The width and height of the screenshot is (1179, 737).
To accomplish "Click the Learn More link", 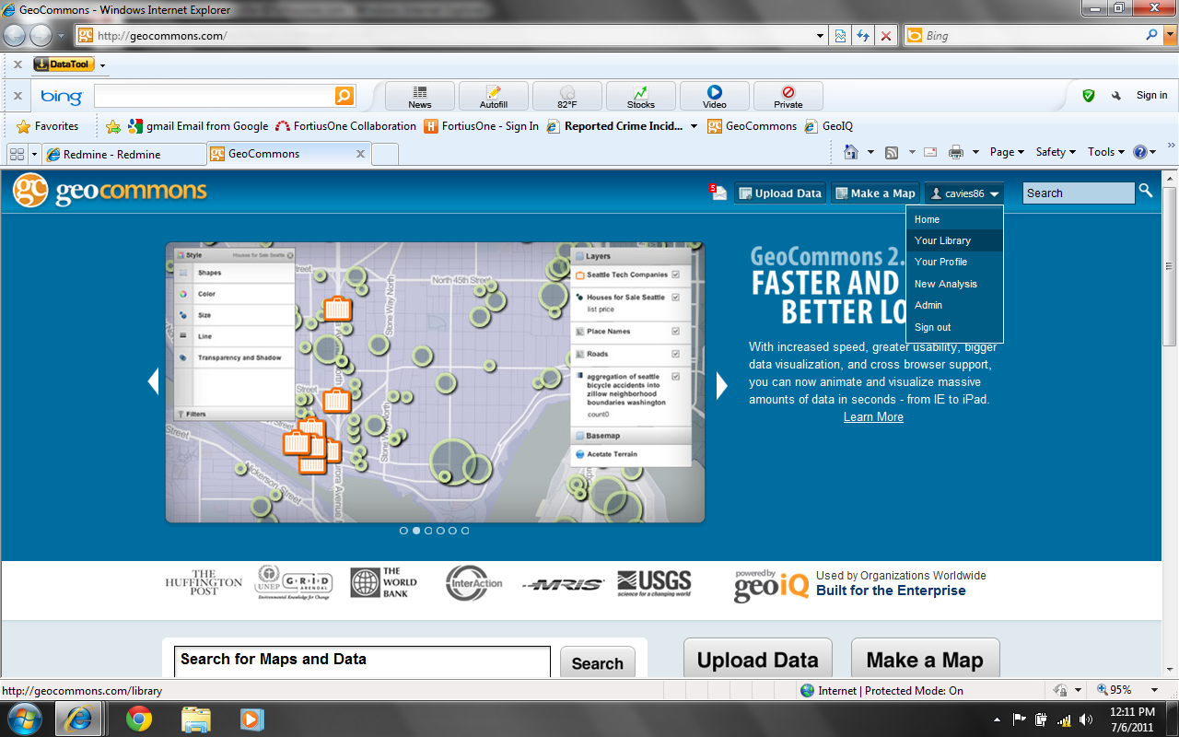I will coord(873,417).
